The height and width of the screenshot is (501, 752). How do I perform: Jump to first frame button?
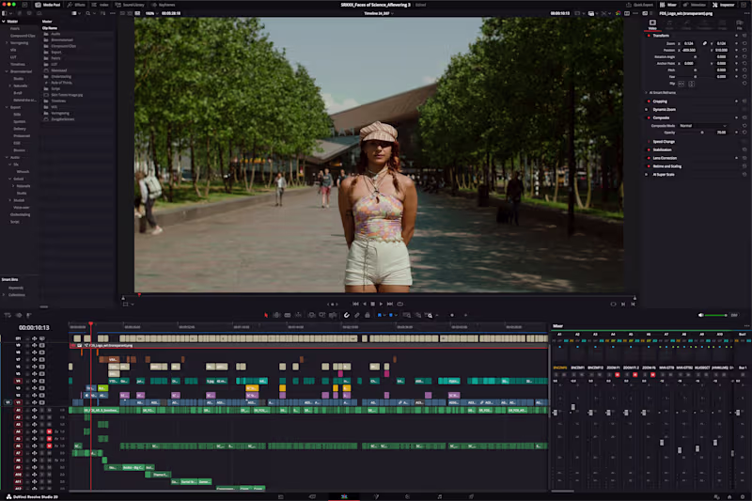pos(355,304)
